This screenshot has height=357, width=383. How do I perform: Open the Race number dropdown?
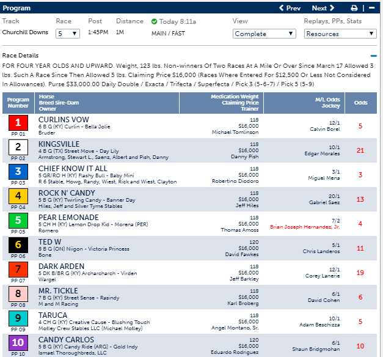coord(67,34)
